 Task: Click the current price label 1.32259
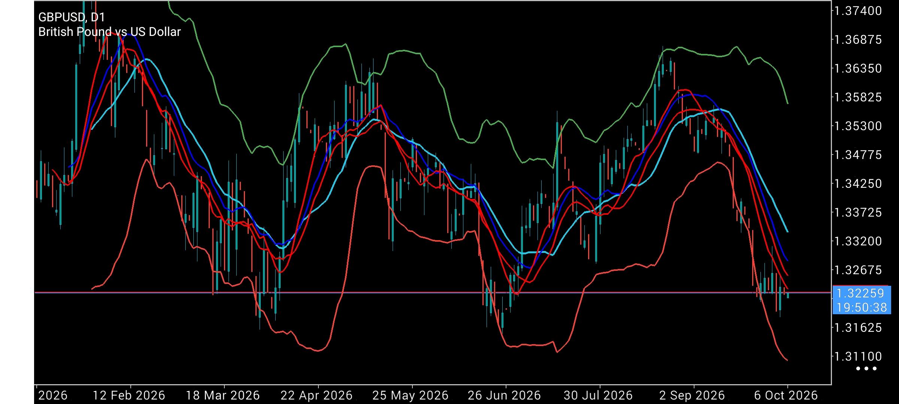860,293
